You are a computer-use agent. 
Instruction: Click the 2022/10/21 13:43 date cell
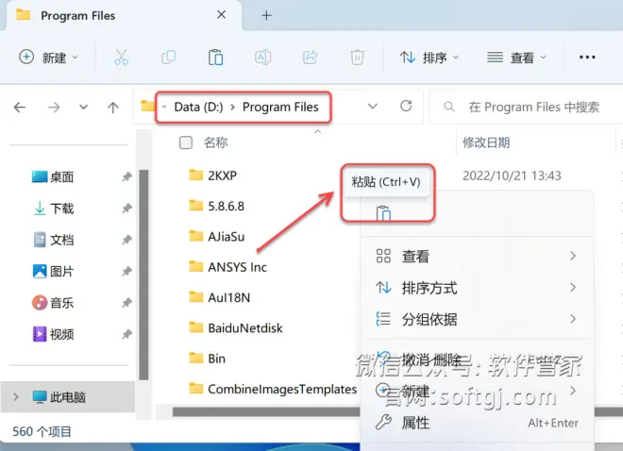pyautogui.click(x=512, y=175)
